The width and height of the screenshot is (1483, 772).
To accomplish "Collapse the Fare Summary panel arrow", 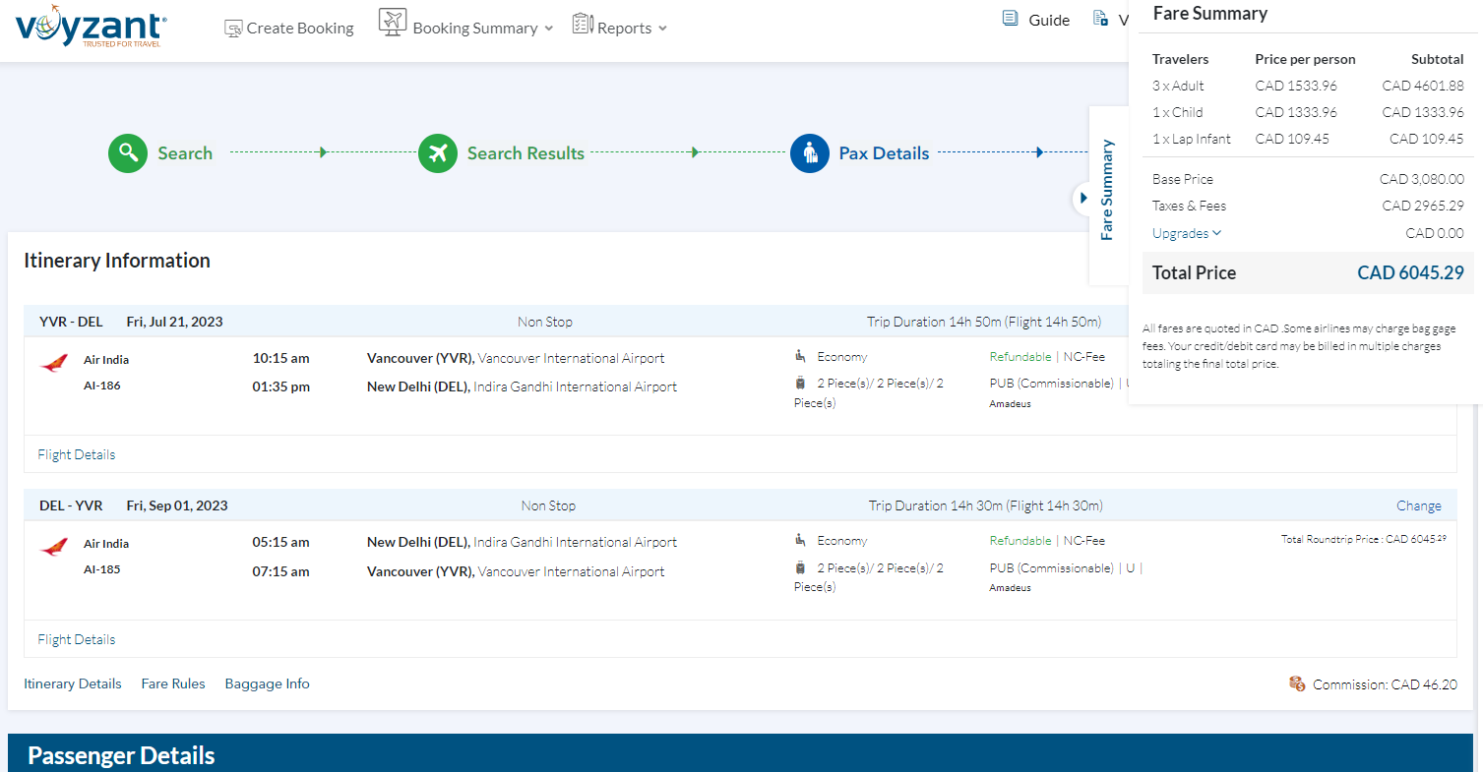I will (1083, 199).
